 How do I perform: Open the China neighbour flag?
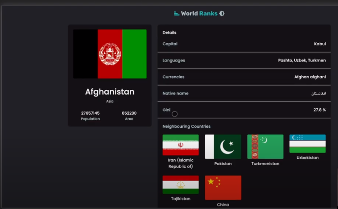pos(223,188)
